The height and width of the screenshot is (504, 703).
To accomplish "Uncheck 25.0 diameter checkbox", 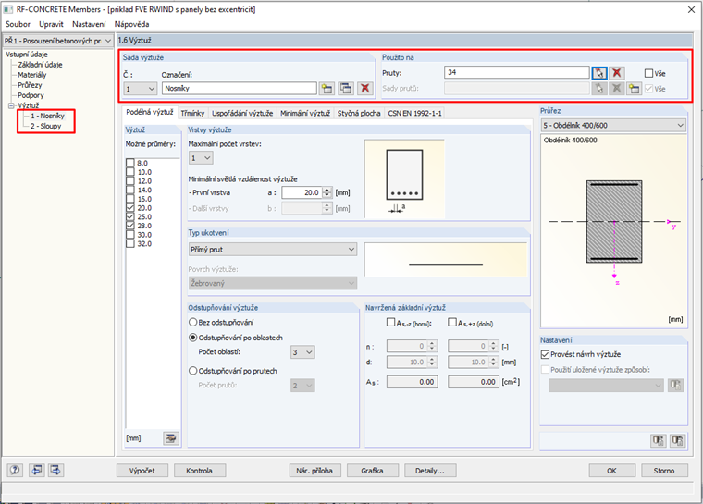I will click(130, 216).
